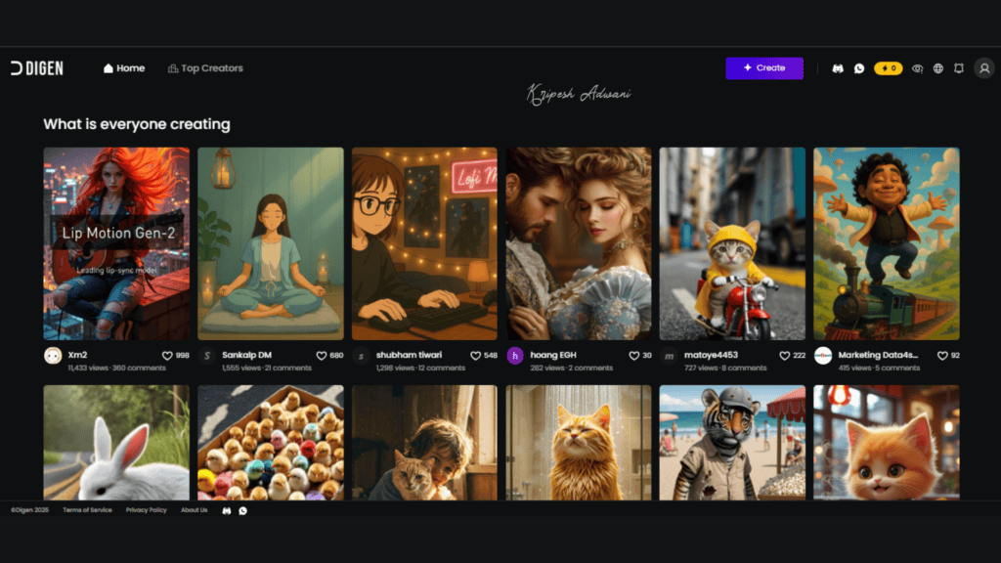Open the Privacy Policy link

pyautogui.click(x=146, y=510)
